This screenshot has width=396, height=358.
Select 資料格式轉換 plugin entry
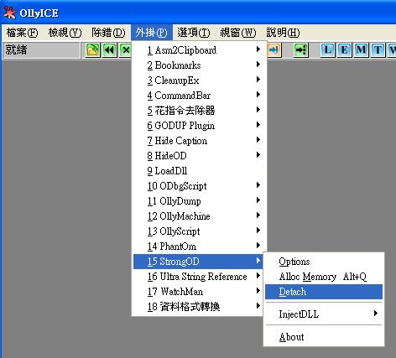click(x=198, y=307)
